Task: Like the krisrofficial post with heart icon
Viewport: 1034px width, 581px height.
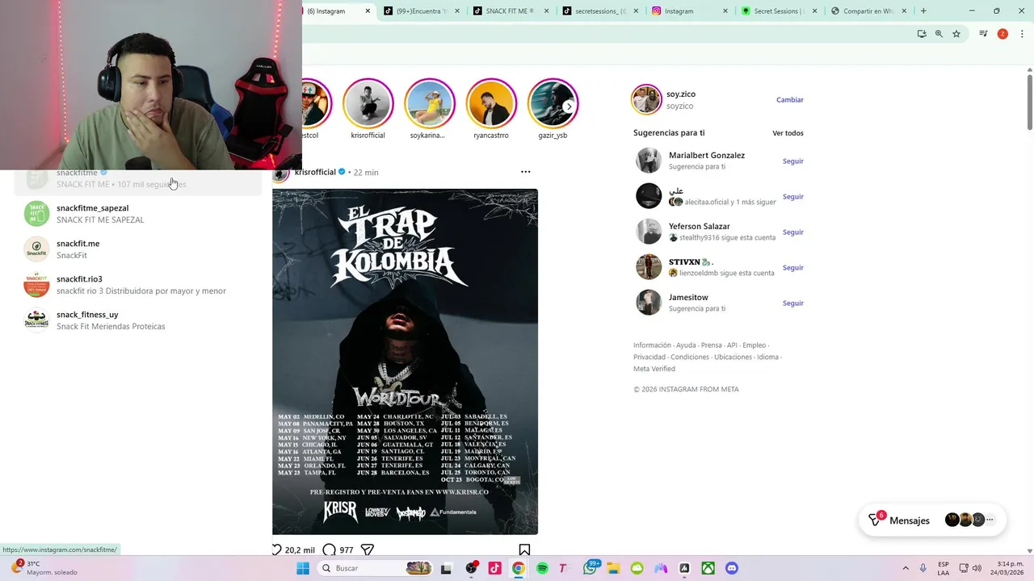Action: pyautogui.click(x=277, y=550)
